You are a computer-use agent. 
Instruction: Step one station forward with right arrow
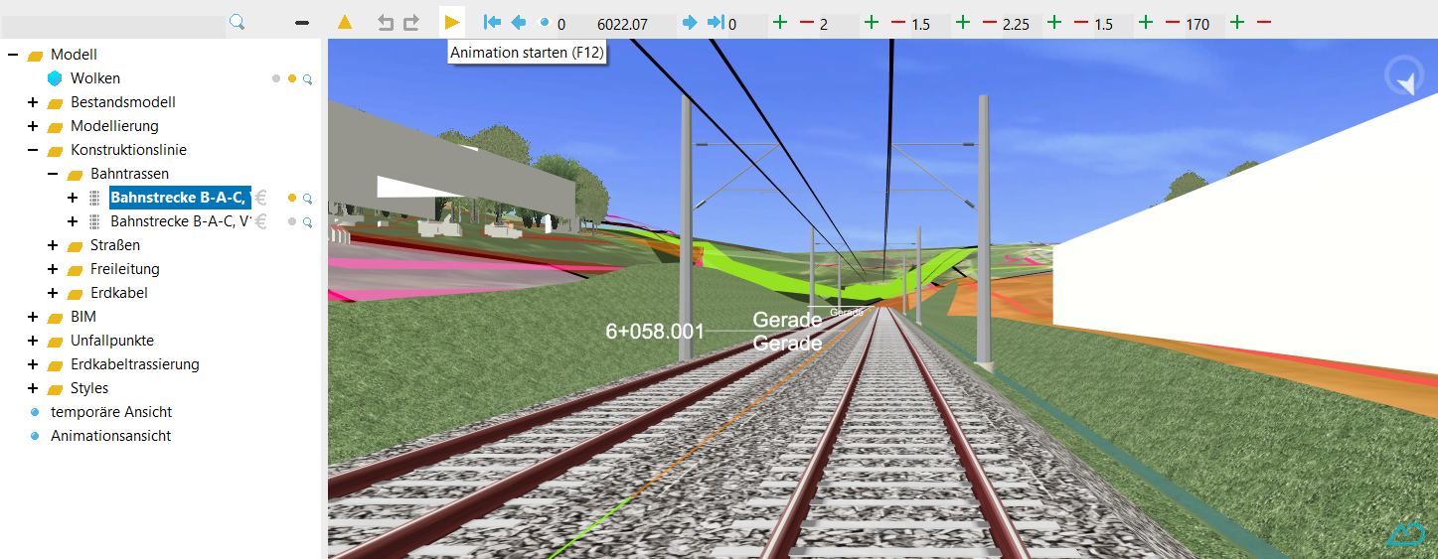coord(690,23)
